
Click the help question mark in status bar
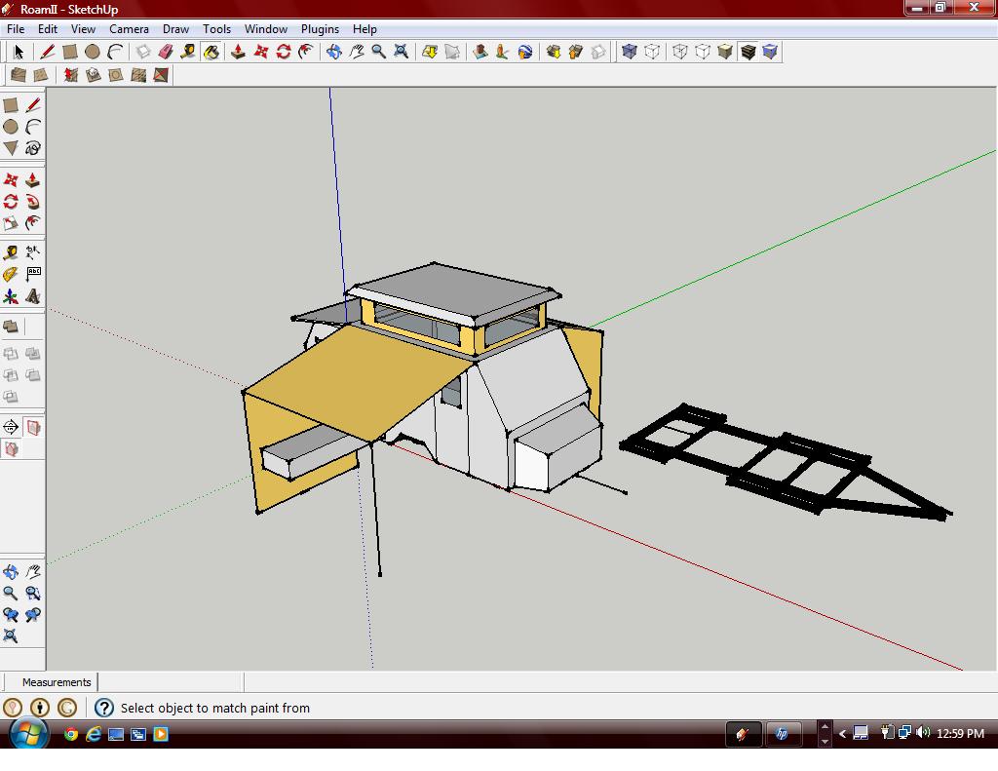pyautogui.click(x=103, y=708)
